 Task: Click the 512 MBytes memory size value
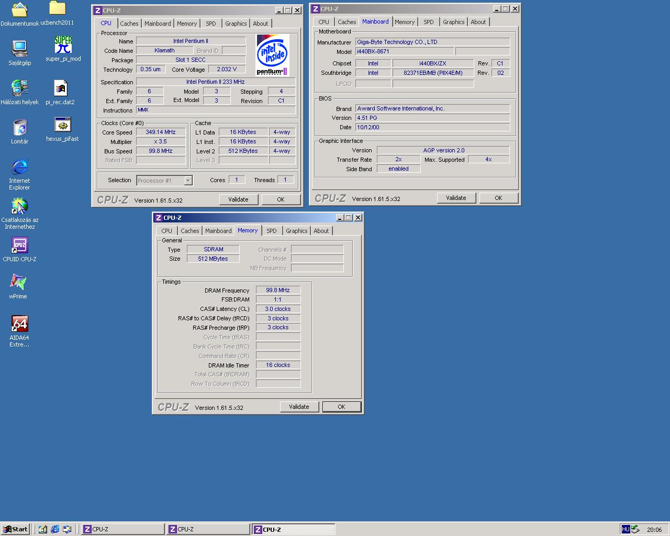pyautogui.click(x=213, y=259)
